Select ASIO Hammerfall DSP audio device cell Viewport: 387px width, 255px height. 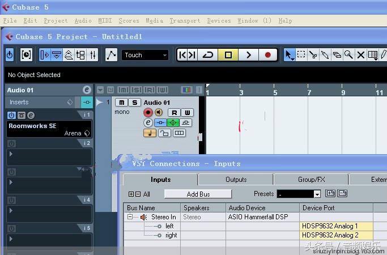[x=262, y=217]
